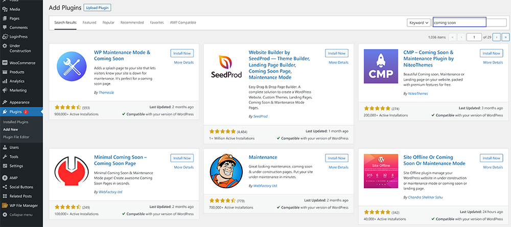511x227 pixels.
Task: Install Website Builder by SeedProd
Action: (x=337, y=53)
